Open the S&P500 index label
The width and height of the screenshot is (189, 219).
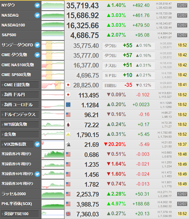[x=9, y=35]
